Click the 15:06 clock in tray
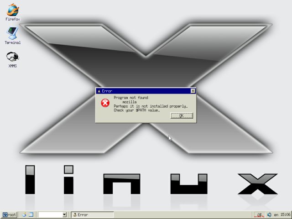Image resolution: width=292 pixels, height=219 pixels. [x=285, y=215]
